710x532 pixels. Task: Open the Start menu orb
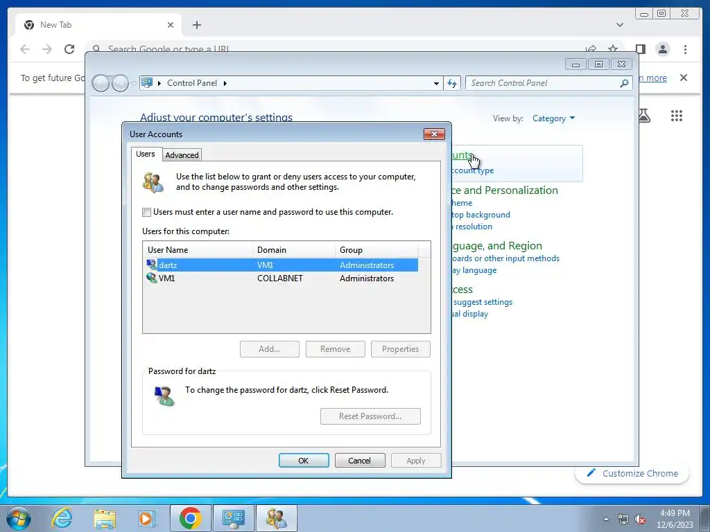(19, 518)
